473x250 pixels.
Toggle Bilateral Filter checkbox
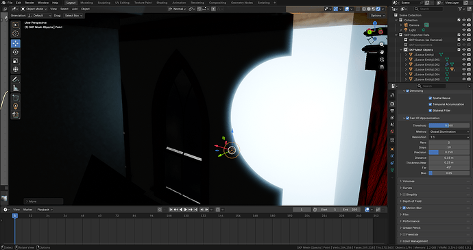tap(430, 110)
